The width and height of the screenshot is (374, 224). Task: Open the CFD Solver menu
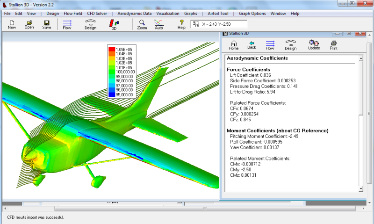point(97,14)
